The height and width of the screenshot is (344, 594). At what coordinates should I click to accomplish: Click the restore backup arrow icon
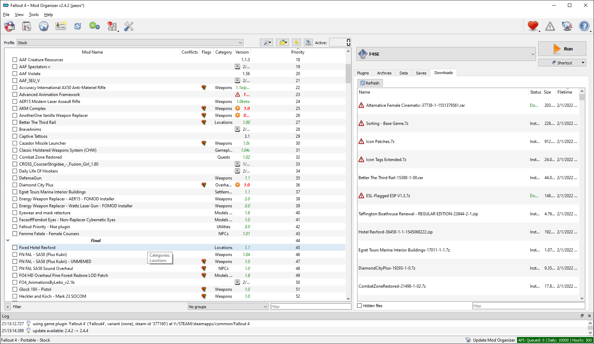(296, 42)
